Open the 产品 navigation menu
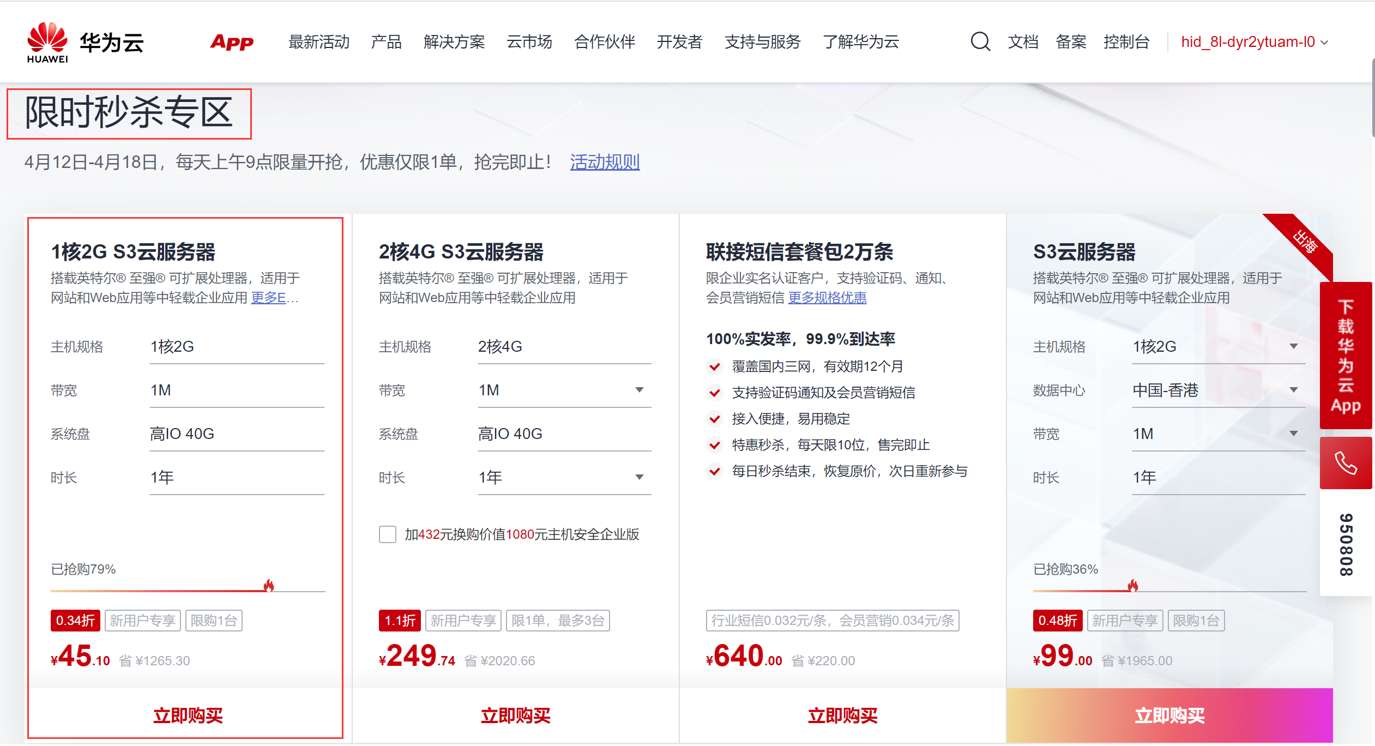 click(x=387, y=41)
